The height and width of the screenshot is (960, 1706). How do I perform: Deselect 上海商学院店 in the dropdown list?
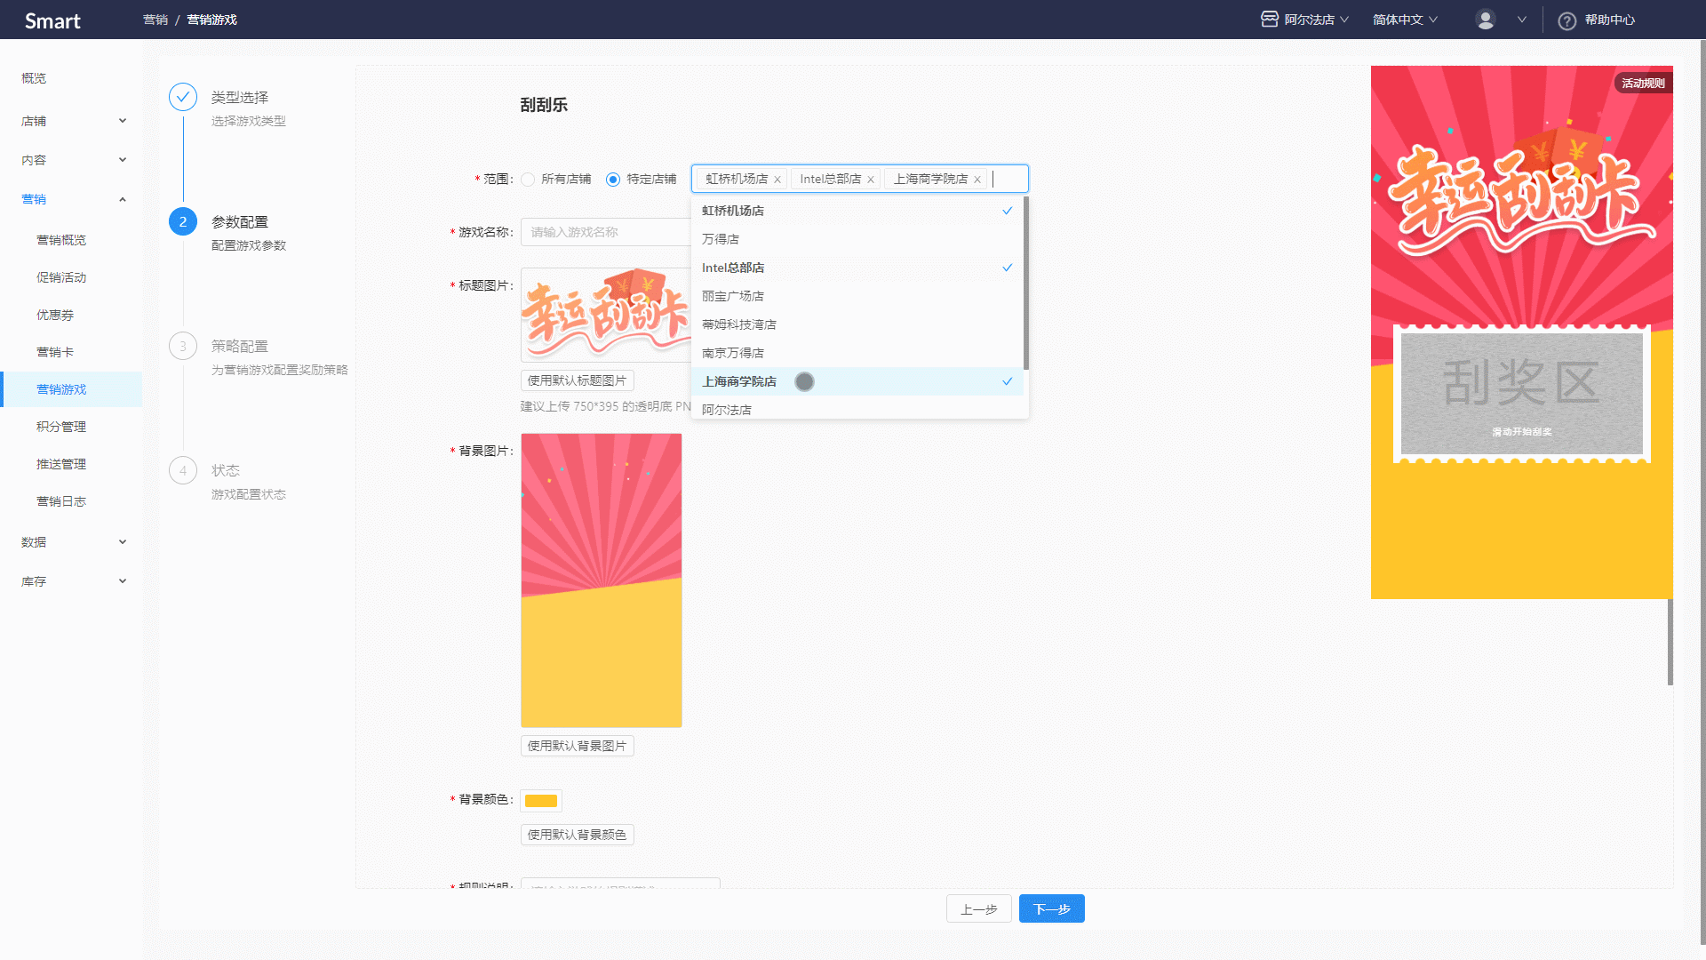(x=857, y=381)
